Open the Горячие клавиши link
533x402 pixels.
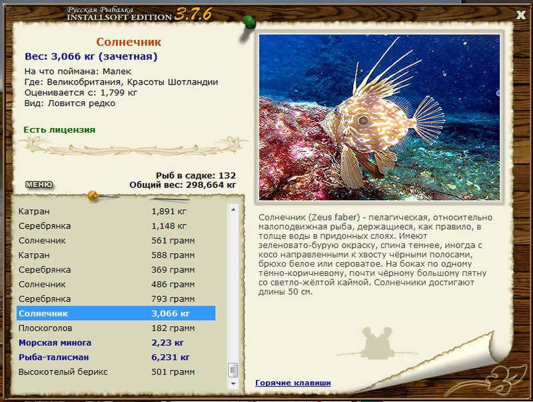(x=293, y=383)
